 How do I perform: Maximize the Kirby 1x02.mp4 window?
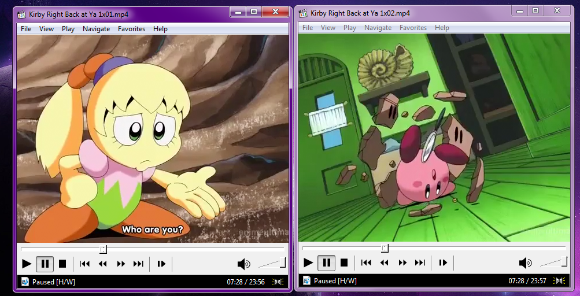535,11
